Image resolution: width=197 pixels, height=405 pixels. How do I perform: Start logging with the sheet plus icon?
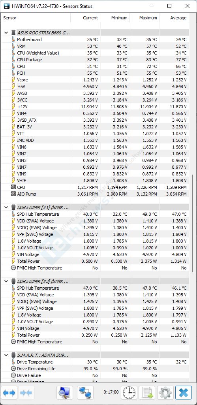pyautogui.click(x=147, y=393)
